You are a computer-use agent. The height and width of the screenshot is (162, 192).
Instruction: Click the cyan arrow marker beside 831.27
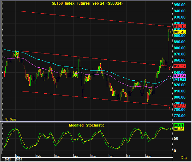171,78
